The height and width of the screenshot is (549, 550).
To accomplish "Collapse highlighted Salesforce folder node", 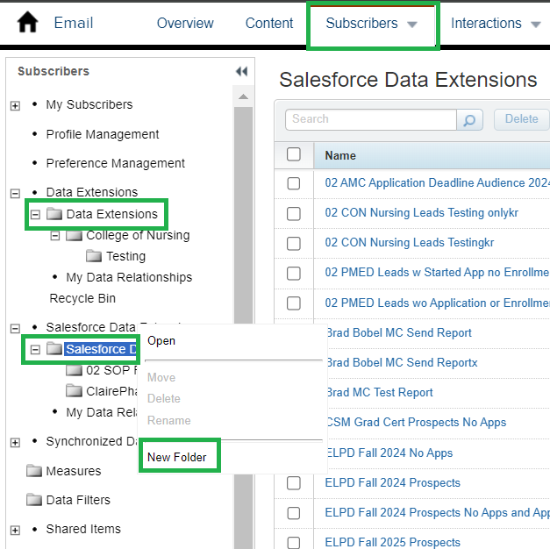I will pyautogui.click(x=35, y=349).
